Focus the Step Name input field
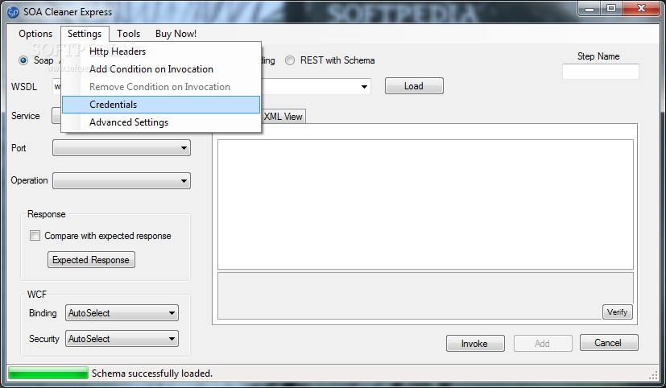Image resolution: width=666 pixels, height=388 pixels. [601, 72]
